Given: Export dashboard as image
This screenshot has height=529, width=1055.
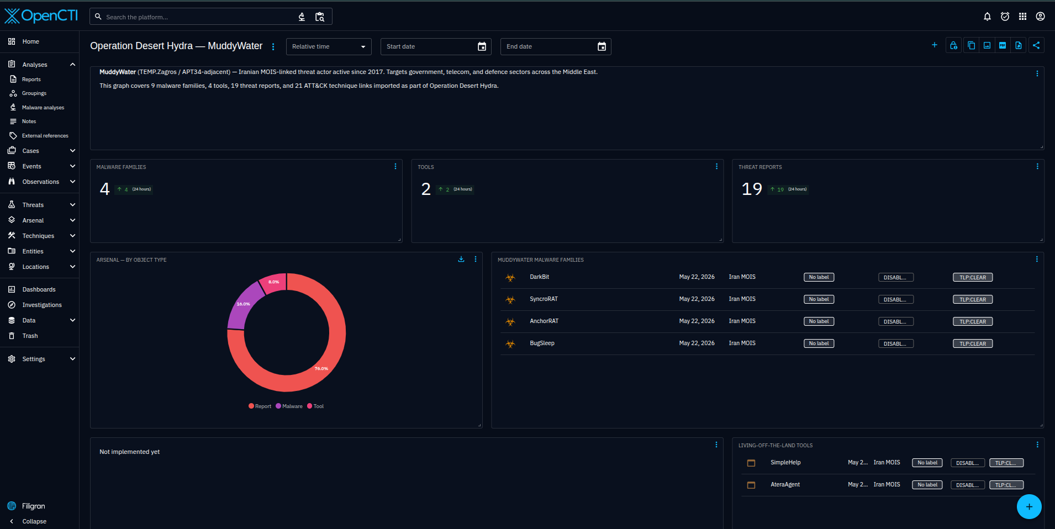Looking at the screenshot, I should click(x=987, y=46).
